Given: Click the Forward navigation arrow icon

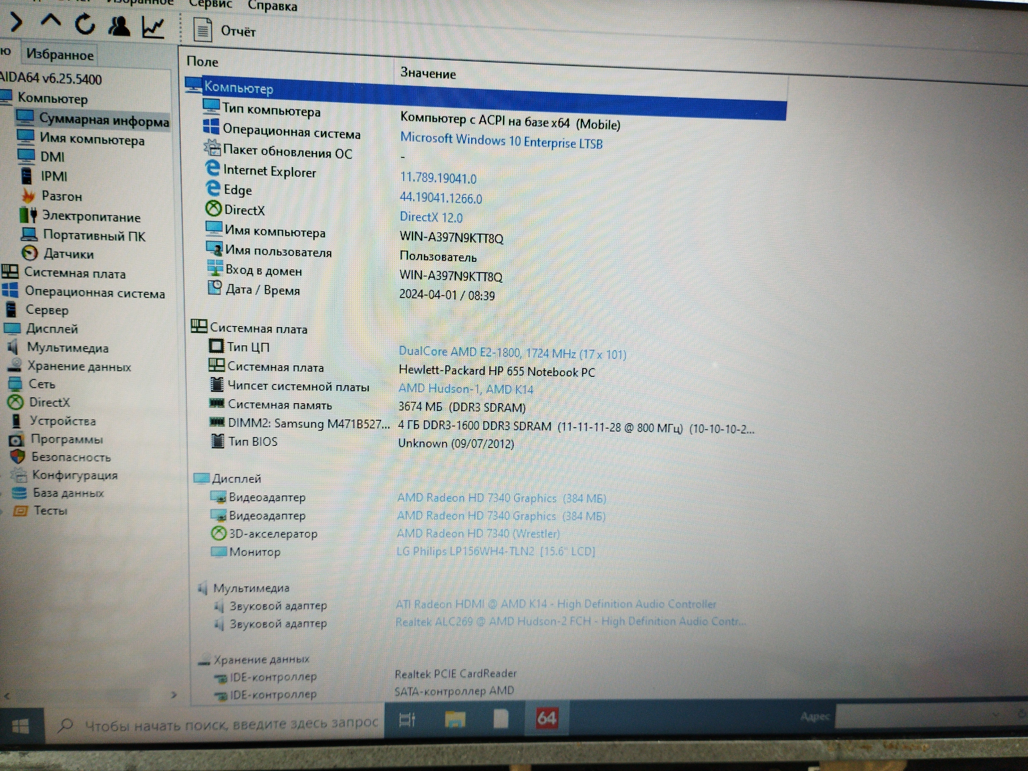Looking at the screenshot, I should tap(16, 22).
